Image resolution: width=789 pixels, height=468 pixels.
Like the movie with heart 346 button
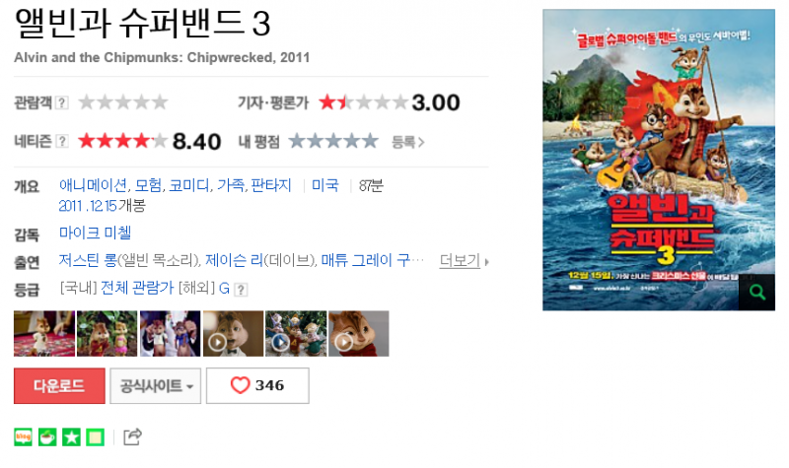(x=257, y=385)
